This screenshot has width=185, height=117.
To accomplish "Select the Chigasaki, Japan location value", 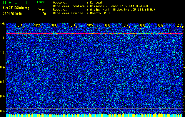I will point(119,6).
